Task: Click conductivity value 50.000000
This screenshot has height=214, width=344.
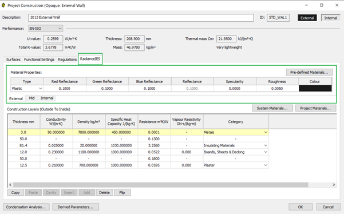Action: [x=56, y=132]
